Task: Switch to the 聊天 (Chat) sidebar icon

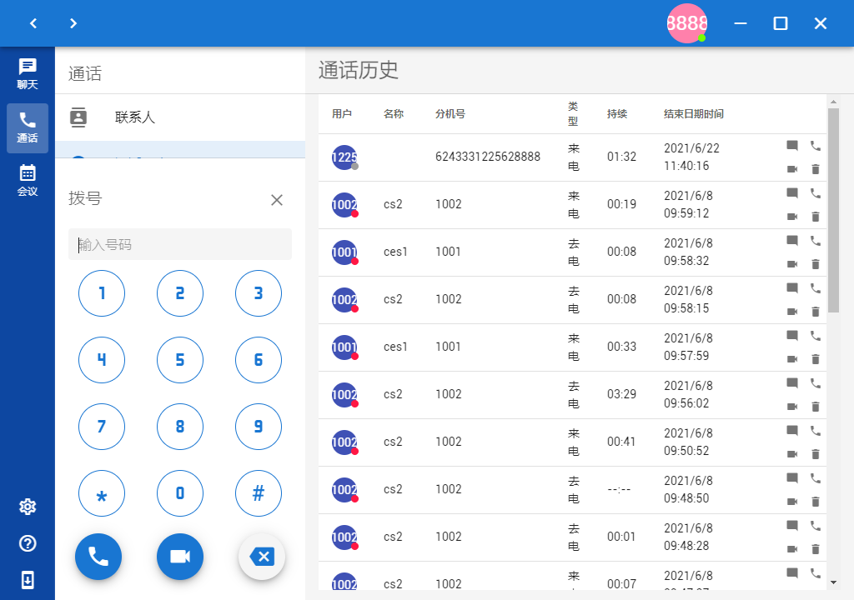Action: [x=28, y=73]
